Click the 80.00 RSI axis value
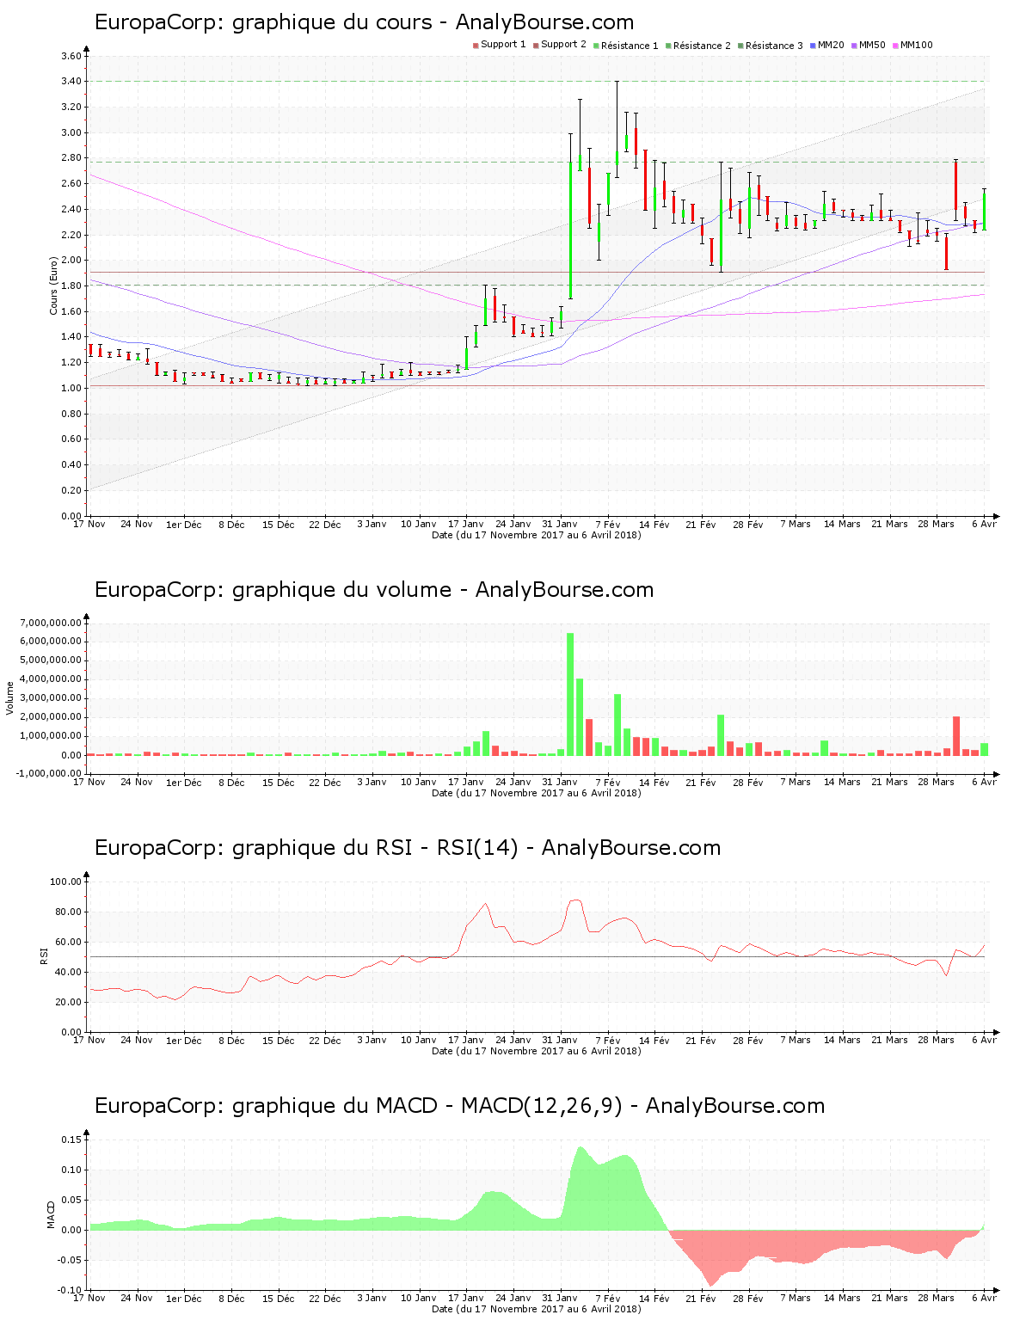The image size is (1032, 1333). tap(69, 912)
